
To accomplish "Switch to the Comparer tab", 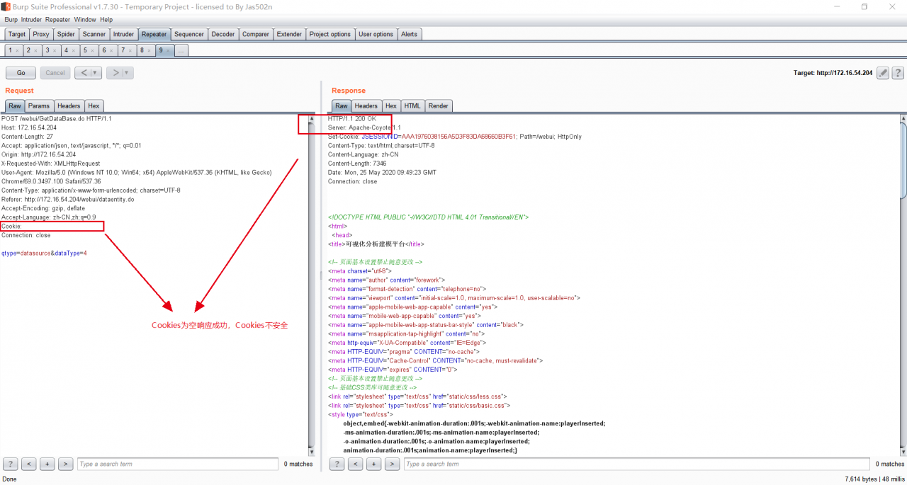I will tap(256, 34).
